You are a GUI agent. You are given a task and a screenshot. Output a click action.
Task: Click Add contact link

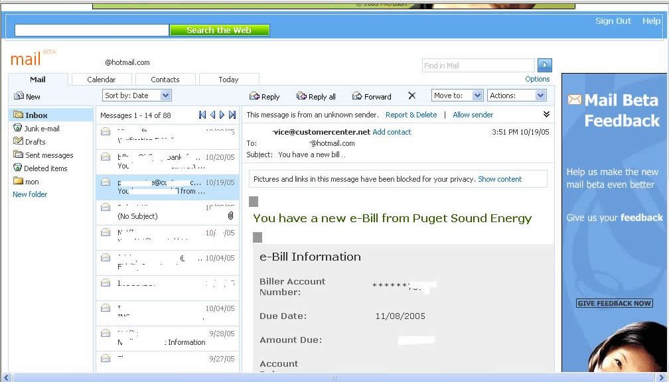click(392, 132)
